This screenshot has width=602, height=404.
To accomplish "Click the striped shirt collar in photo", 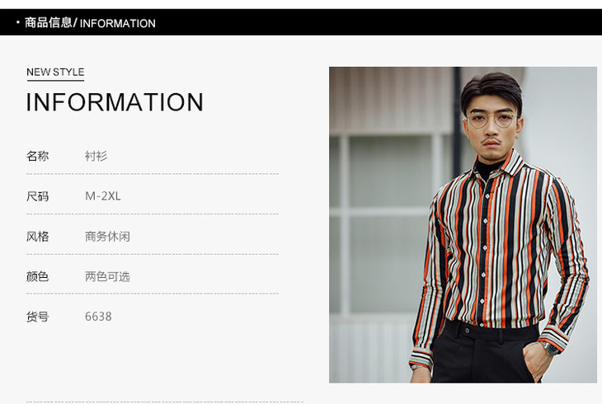I will coord(499,163).
